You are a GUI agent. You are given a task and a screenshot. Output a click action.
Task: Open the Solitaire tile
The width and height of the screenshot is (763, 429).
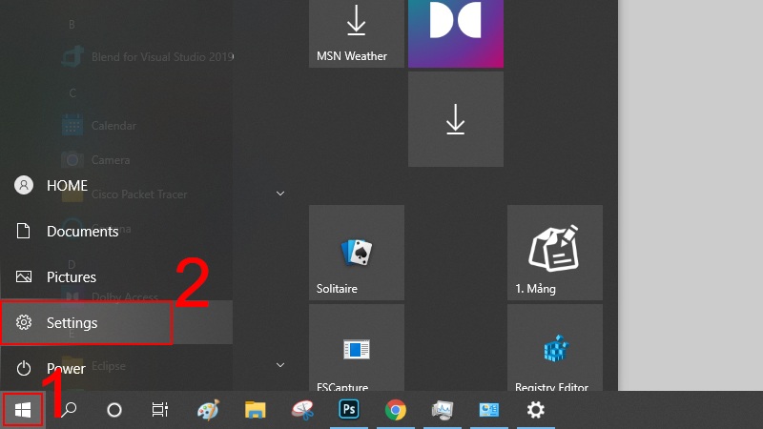356,253
